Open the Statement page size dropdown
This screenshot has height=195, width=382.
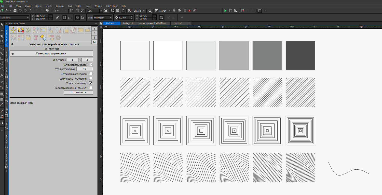(x=28, y=17)
